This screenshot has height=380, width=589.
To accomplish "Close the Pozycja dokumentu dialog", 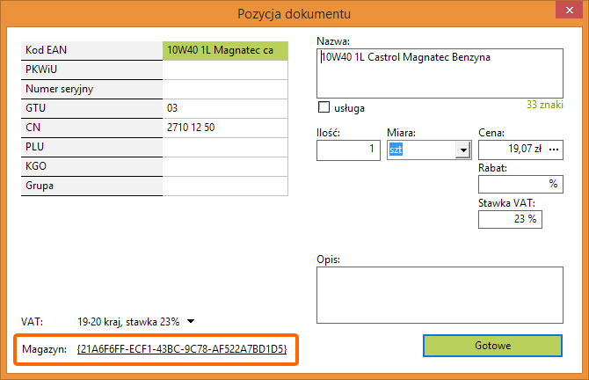I will click(569, 10).
